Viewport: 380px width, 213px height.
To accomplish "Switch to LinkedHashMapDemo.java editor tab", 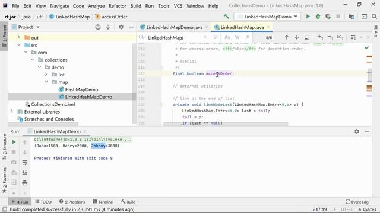I will pos(174,27).
